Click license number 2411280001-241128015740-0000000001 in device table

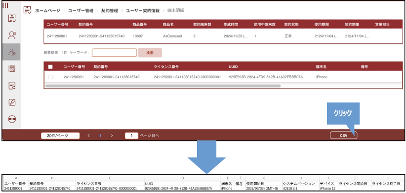(x=187, y=77)
